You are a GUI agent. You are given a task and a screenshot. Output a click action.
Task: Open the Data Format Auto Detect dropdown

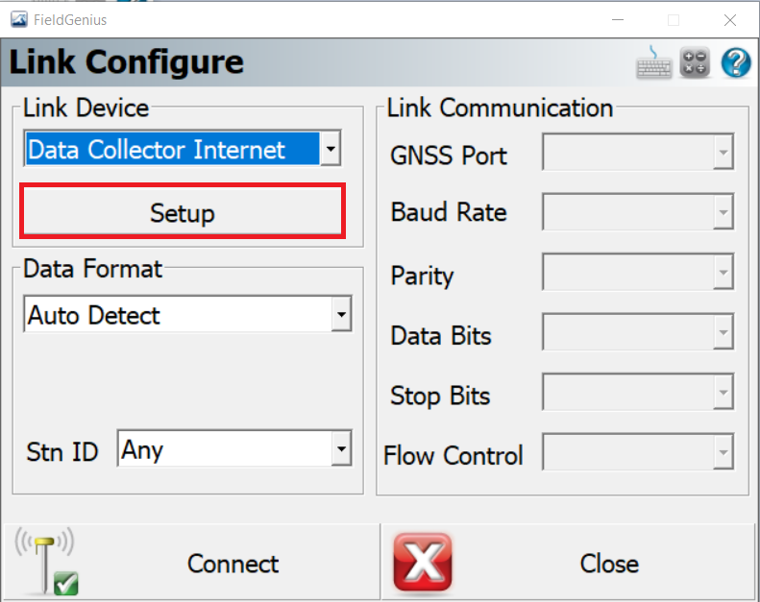[187, 314]
